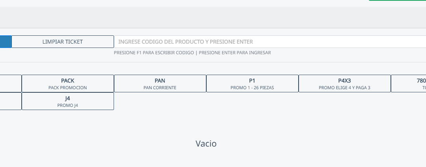The image size is (426, 167).
Task: Select the PACK PROMOCION subtitle
Action: tap(68, 88)
